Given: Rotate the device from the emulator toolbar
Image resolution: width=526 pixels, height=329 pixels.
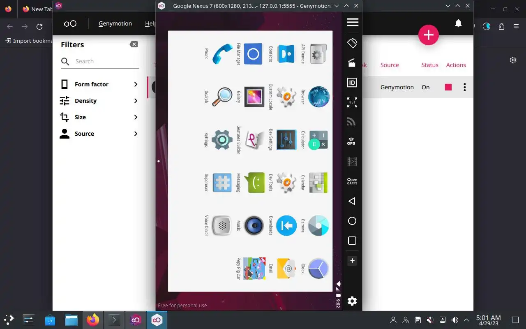Looking at the screenshot, I should tap(352, 43).
